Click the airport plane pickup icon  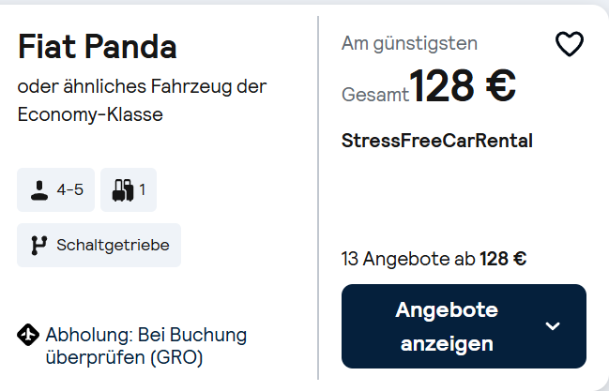tap(28, 335)
